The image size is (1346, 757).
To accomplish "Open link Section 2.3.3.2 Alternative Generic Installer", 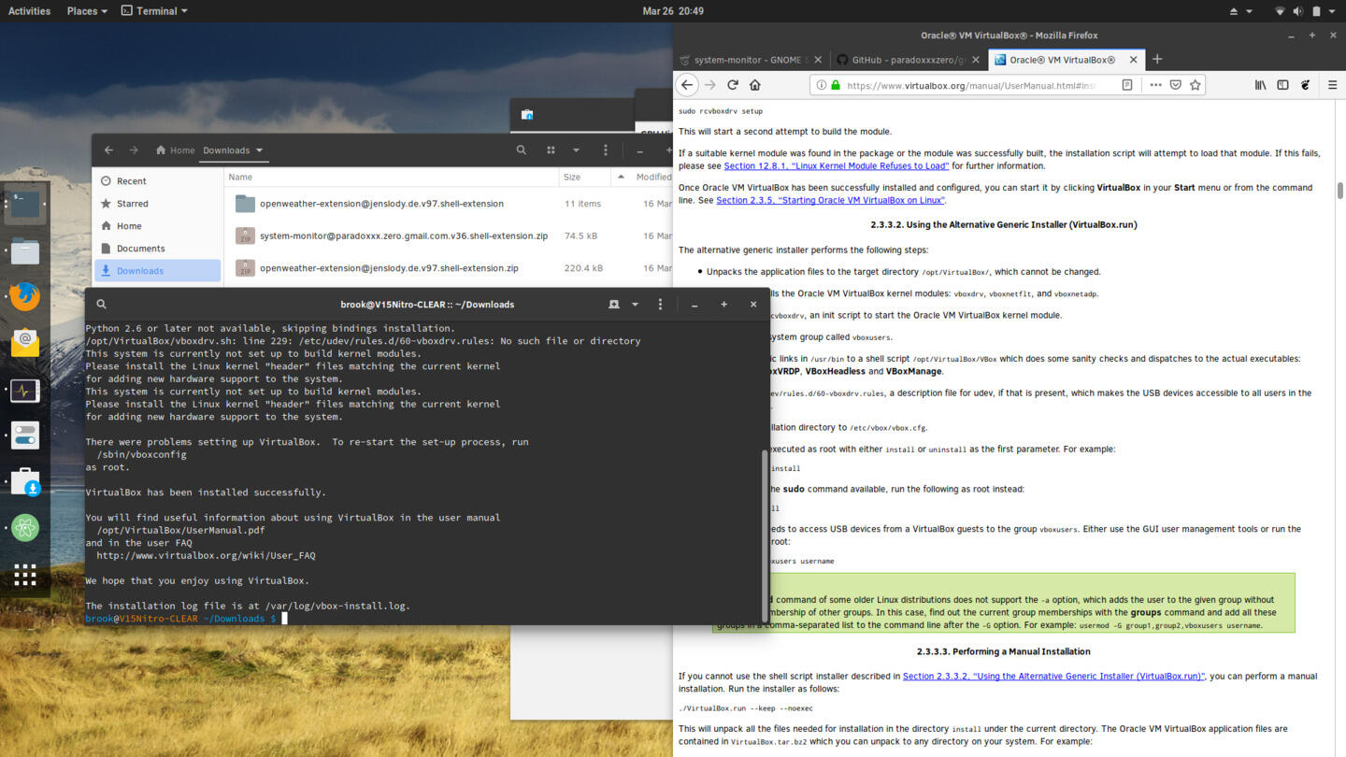I will (x=1053, y=676).
